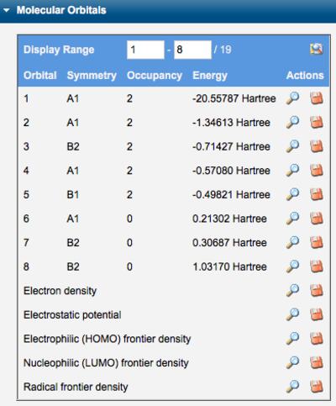The height and width of the screenshot is (406, 336).
Task: Click the Display Range refresh icon
Action: point(317,50)
